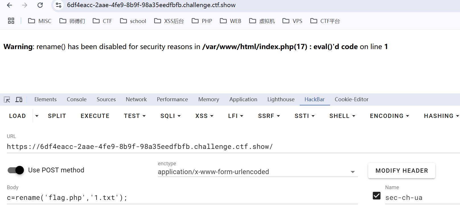Click the Body input field
This screenshot has width=460, height=205.
coord(182,198)
